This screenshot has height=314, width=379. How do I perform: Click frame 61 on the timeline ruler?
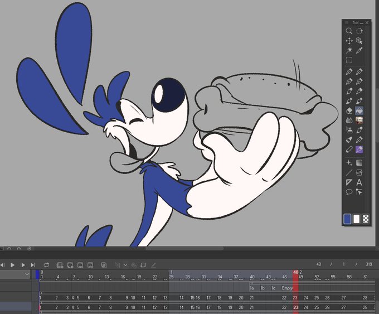(366, 277)
